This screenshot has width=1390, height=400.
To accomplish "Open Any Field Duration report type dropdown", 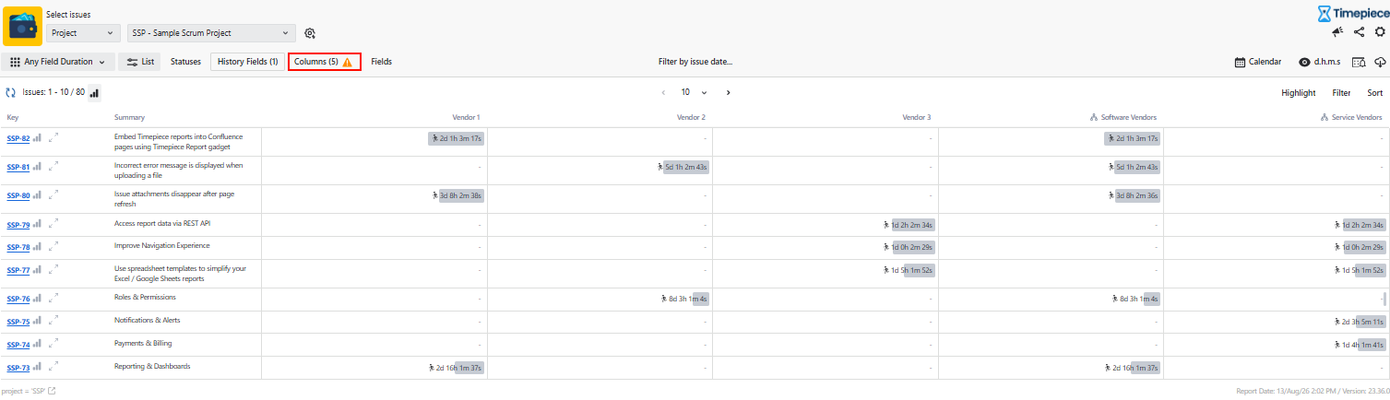I will [58, 62].
